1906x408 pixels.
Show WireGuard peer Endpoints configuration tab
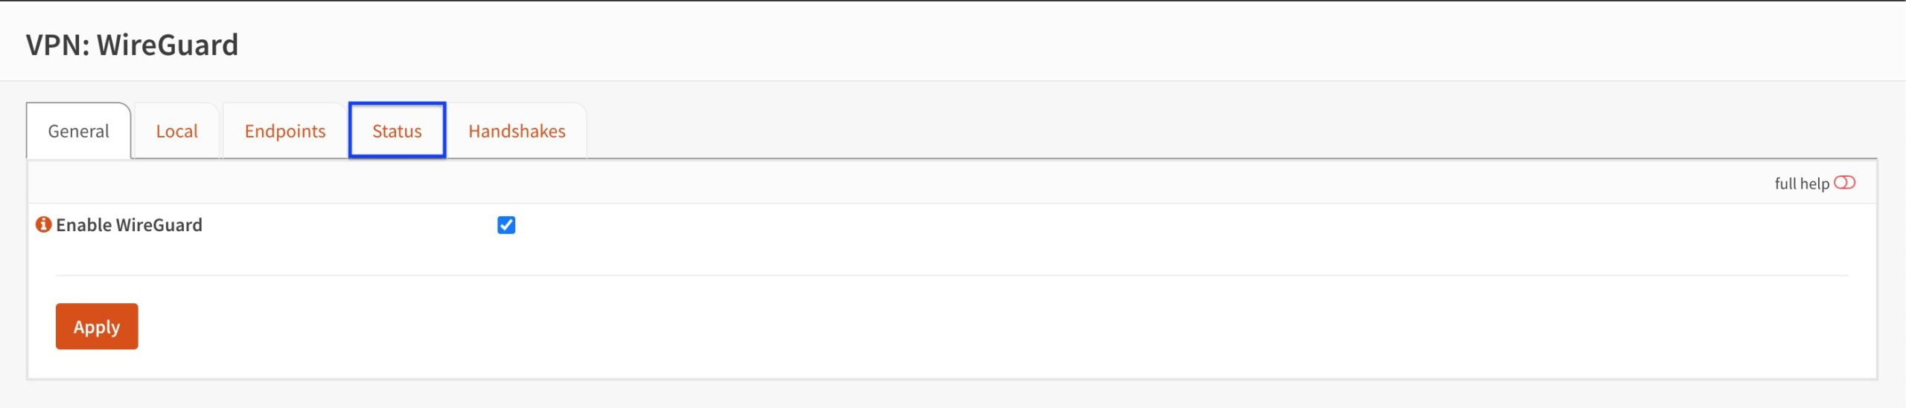(285, 131)
